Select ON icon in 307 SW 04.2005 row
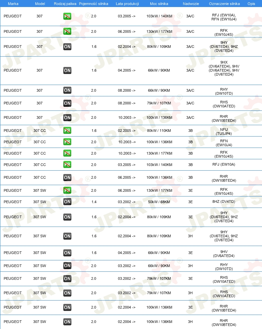 point(67,253)
